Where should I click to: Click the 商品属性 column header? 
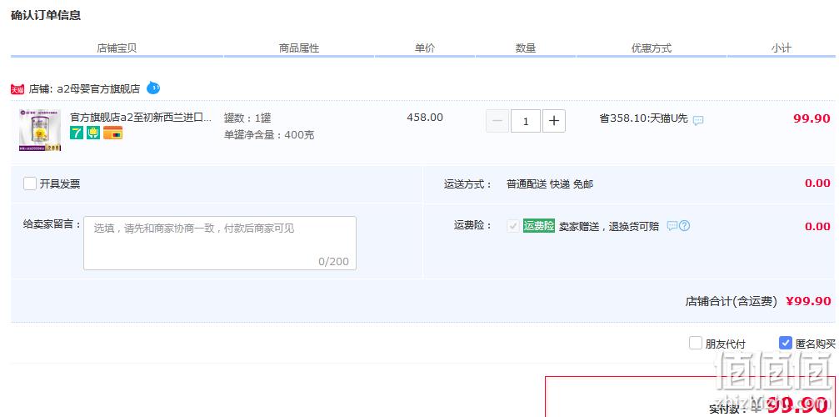coord(298,48)
